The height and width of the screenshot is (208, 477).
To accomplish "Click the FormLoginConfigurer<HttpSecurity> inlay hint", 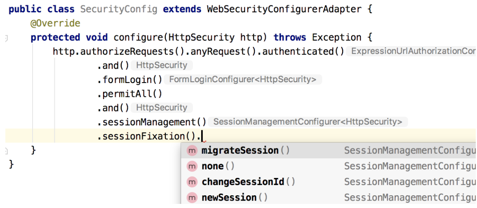I will click(243, 79).
